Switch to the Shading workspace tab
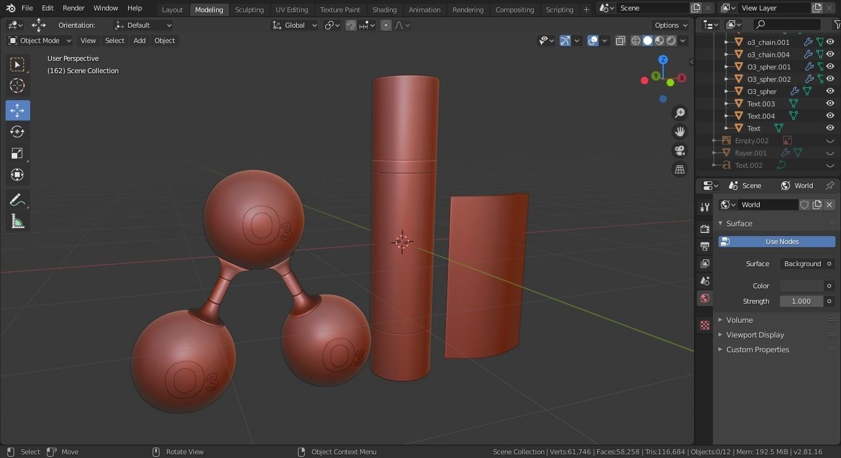This screenshot has width=841, height=458. tap(384, 10)
